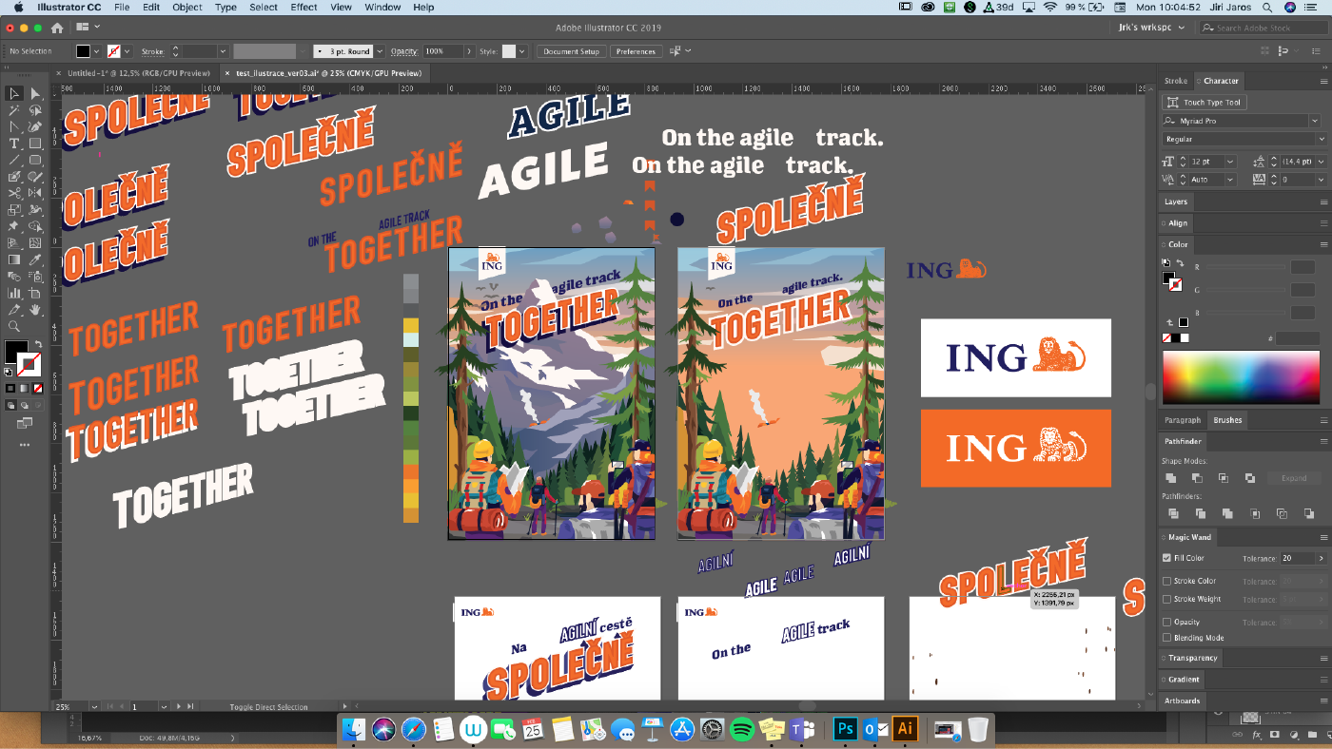Screen dimensions: 1332x749
Task: Click the Intersect shape mode icon
Action: [1224, 478]
